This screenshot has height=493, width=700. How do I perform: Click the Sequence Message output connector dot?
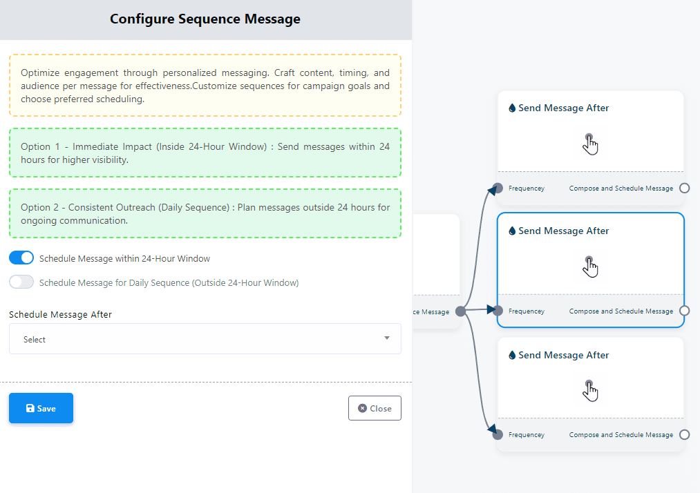pos(460,311)
